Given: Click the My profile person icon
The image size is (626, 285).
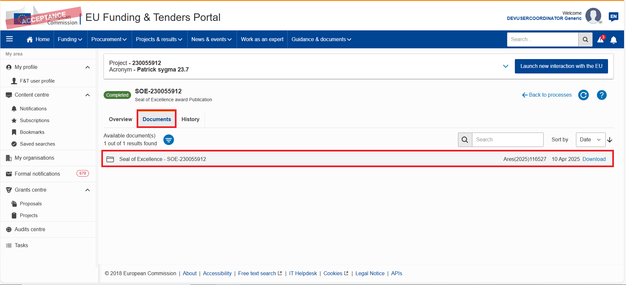Looking at the screenshot, I should [9, 67].
